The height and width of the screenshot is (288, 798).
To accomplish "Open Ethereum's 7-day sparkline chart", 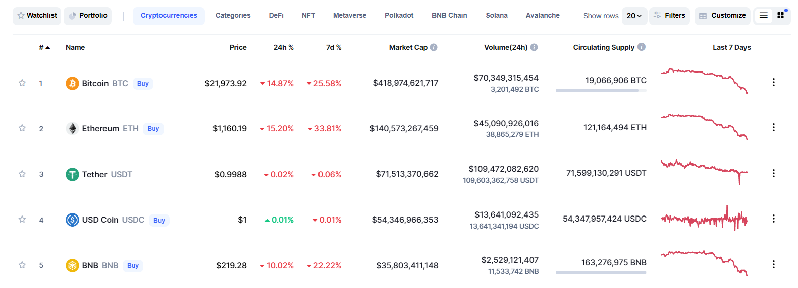I will (x=704, y=127).
